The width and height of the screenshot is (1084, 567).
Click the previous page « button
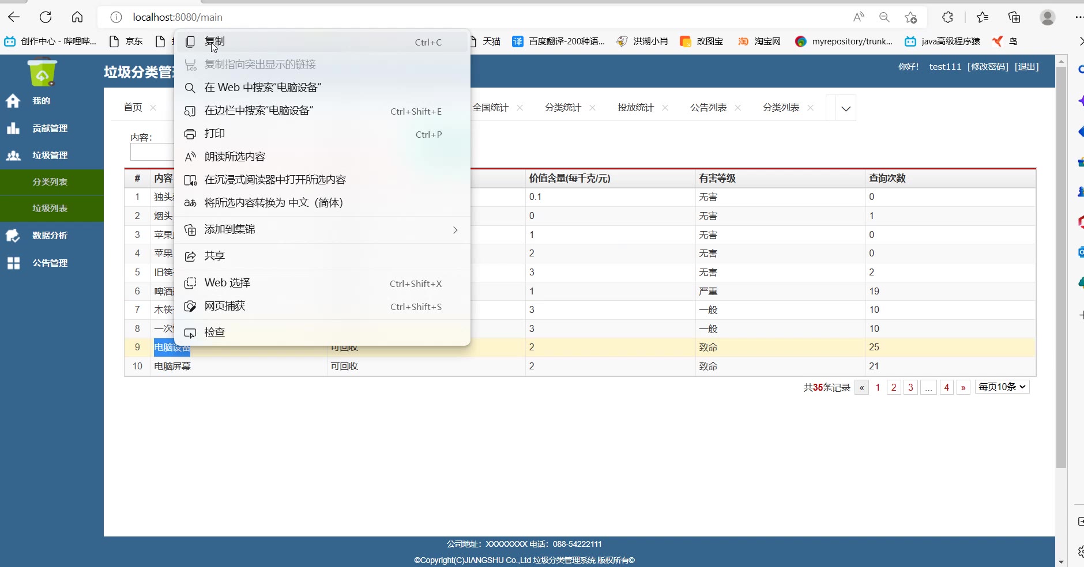click(861, 387)
